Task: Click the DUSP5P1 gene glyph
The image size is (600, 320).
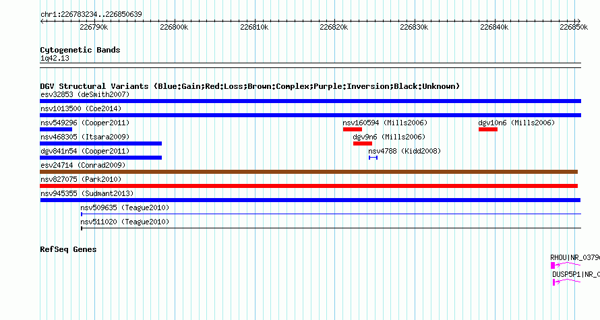Action: 567,282
